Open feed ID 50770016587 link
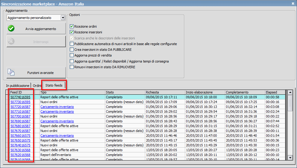The image size is (297, 168). (20, 116)
